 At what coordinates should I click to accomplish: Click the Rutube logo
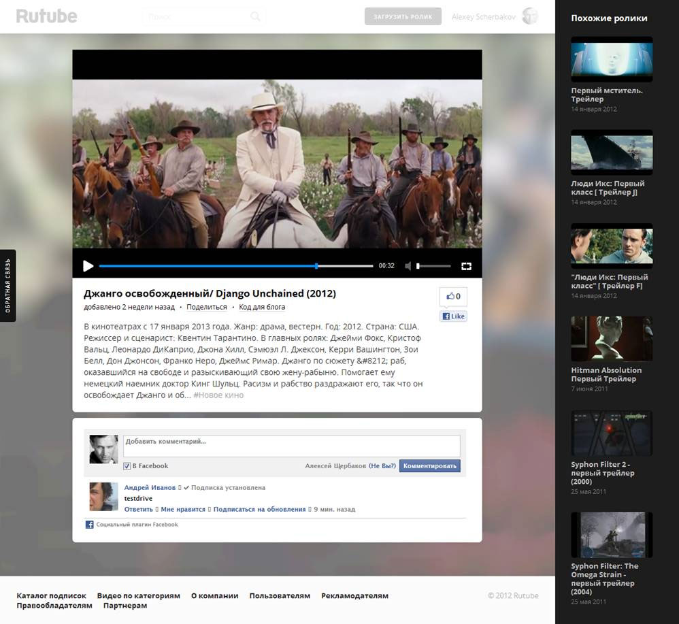[x=47, y=16]
